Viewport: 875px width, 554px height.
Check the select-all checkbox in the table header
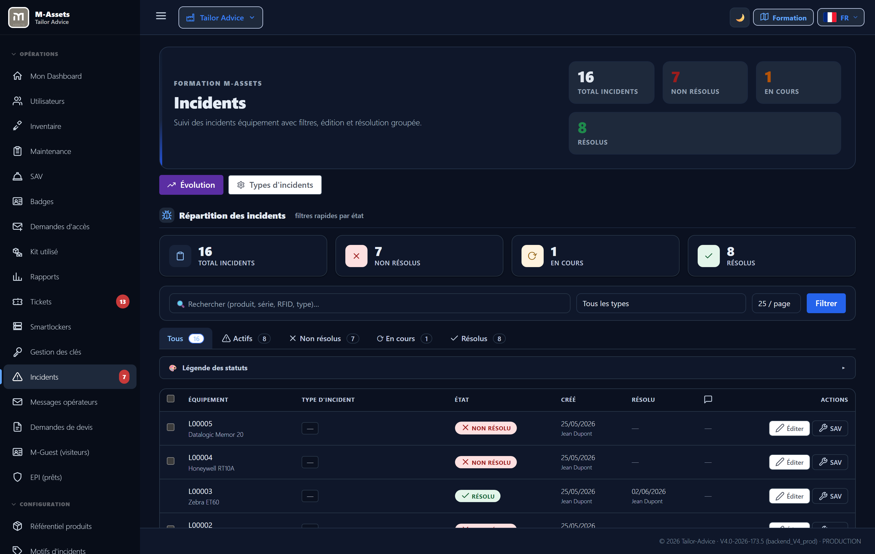tap(170, 399)
